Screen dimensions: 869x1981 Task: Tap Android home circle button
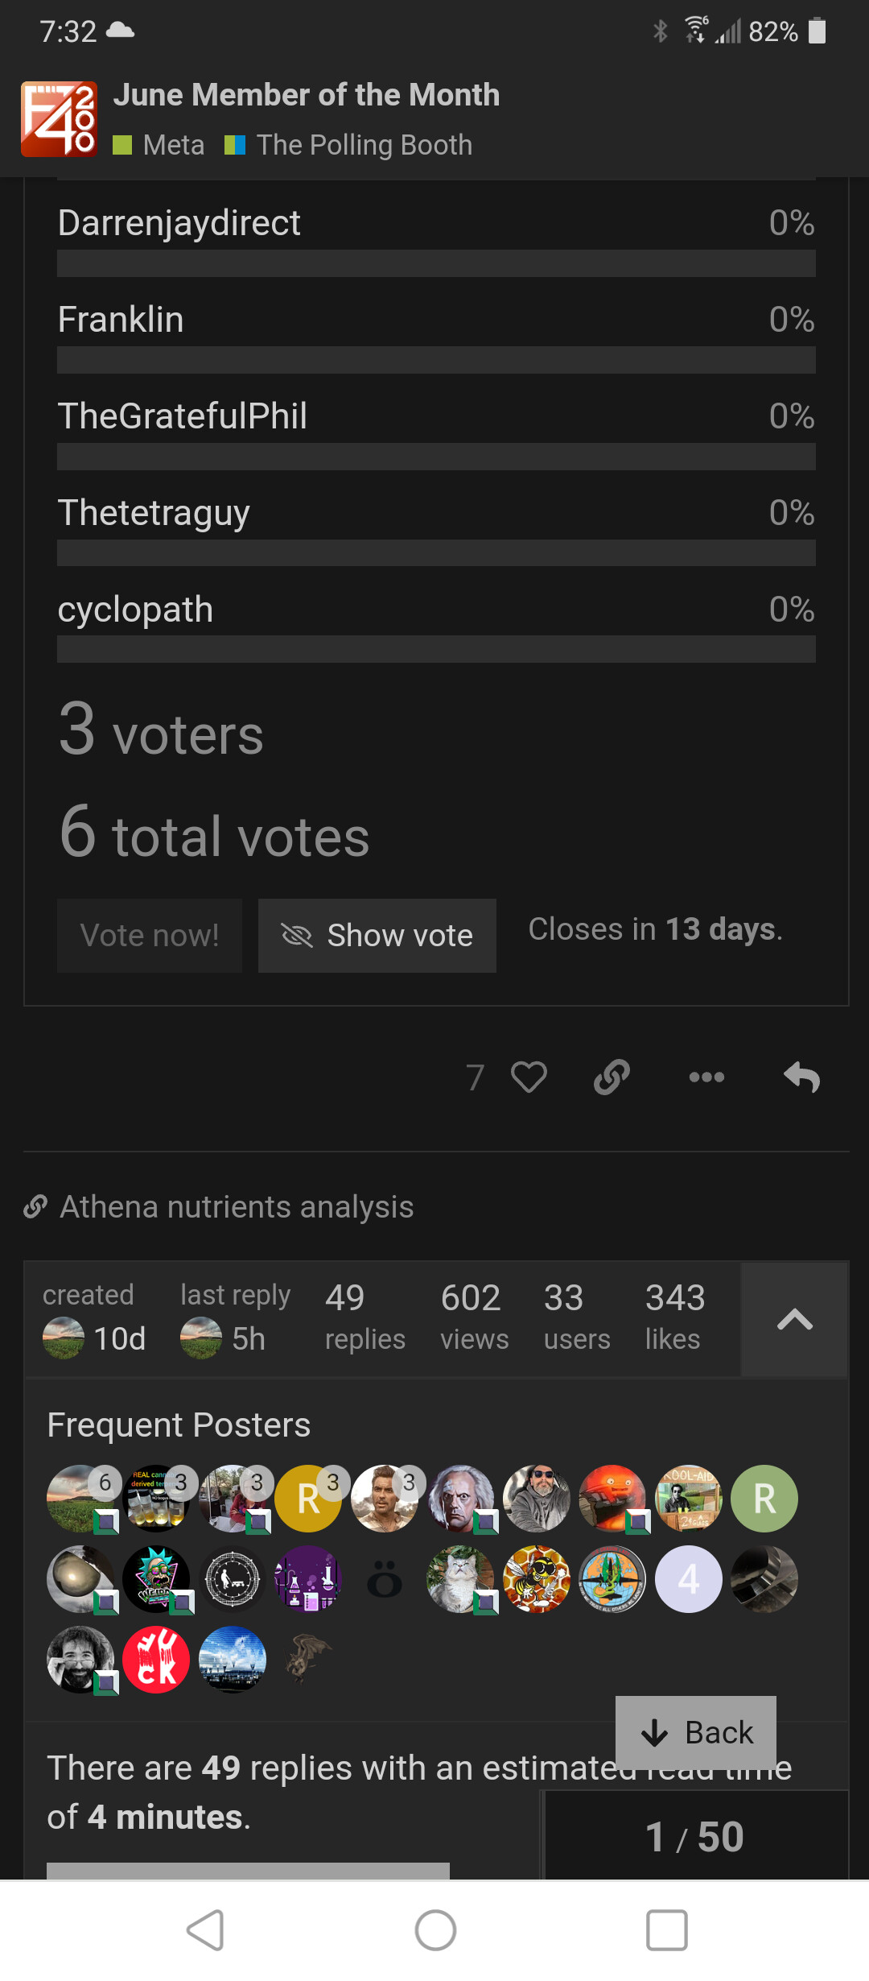click(x=435, y=1930)
